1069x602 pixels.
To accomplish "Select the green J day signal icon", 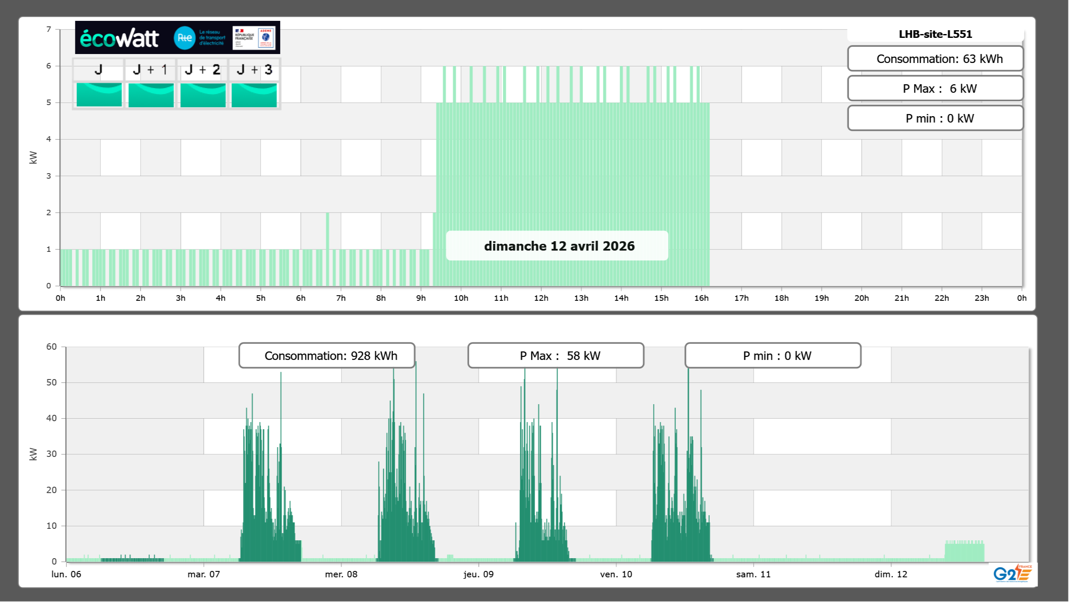I will (x=99, y=94).
